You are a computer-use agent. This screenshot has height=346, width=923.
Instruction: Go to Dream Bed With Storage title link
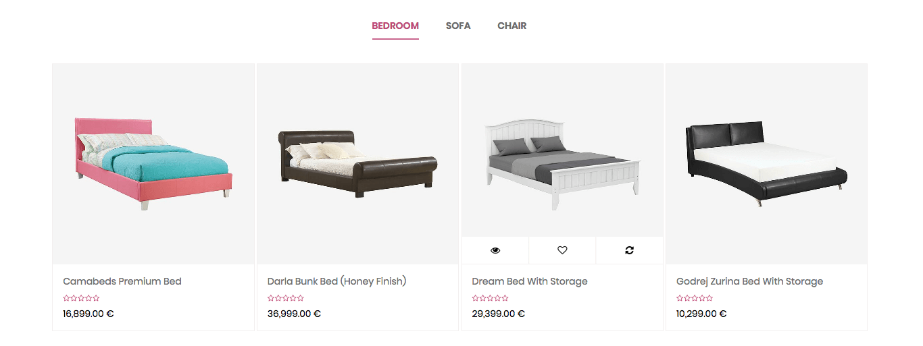530,281
